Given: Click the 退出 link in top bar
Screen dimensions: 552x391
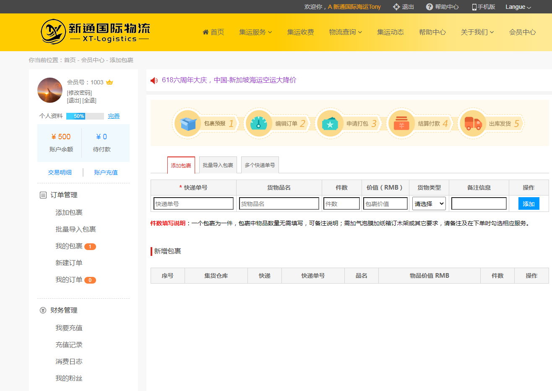Looking at the screenshot, I should coord(408,7).
